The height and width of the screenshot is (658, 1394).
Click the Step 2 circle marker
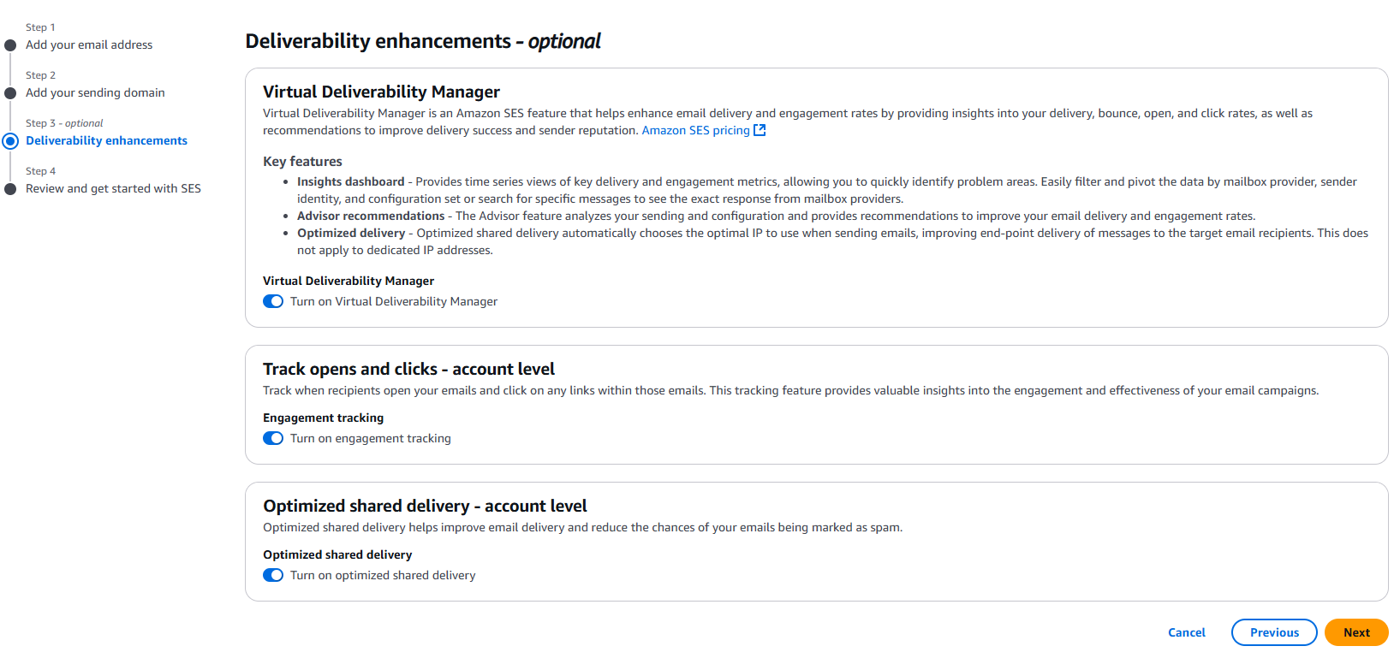[10, 93]
